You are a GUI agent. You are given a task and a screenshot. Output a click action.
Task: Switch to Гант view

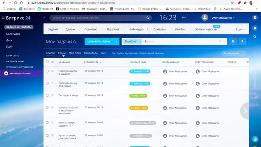click(x=104, y=53)
